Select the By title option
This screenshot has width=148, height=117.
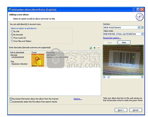pyautogui.click(x=15, y=31)
